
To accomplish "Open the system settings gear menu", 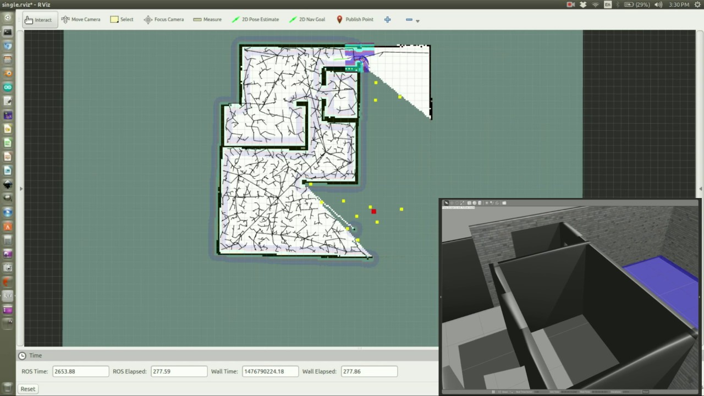I will (x=697, y=4).
